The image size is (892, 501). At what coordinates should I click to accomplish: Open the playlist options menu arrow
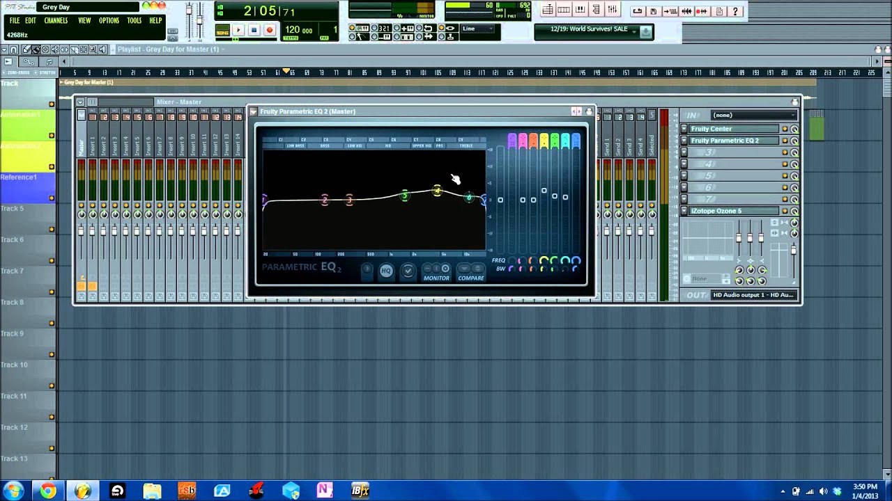point(4,49)
